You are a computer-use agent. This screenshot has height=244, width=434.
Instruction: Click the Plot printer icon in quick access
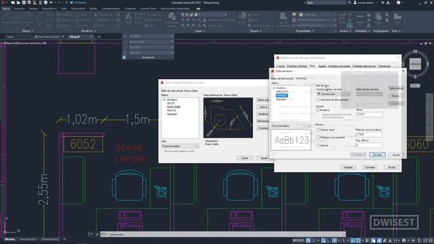point(45,3)
